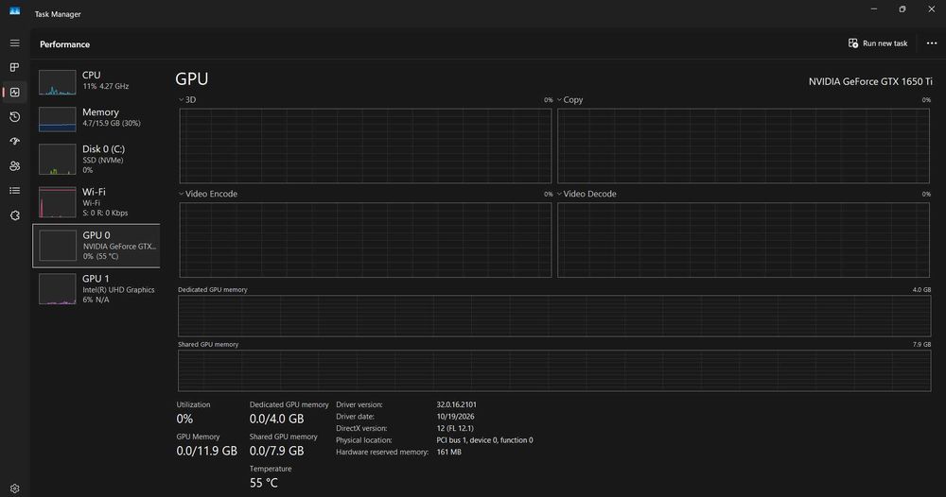The image size is (946, 497).
Task: Click the Video Encode usage graph
Action: 365,240
